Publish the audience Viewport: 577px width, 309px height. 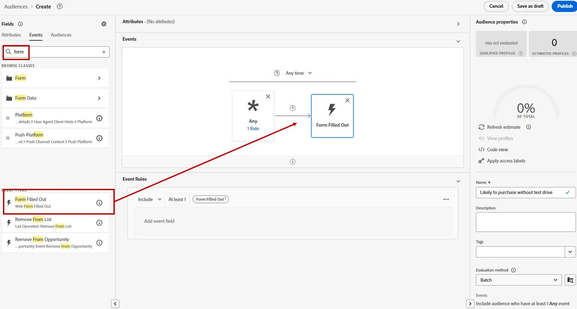(565, 6)
